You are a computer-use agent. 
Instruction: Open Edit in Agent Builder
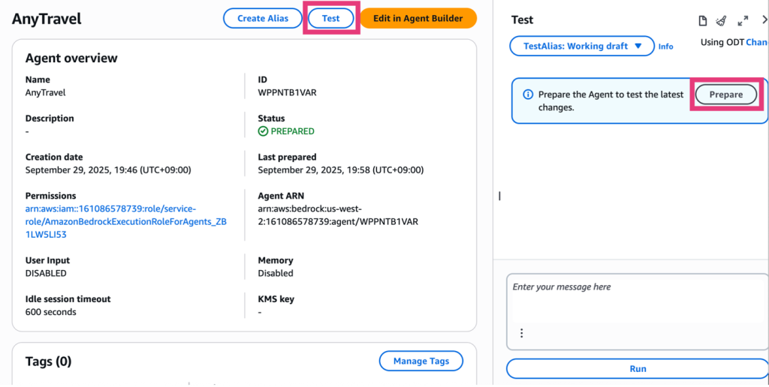(418, 19)
